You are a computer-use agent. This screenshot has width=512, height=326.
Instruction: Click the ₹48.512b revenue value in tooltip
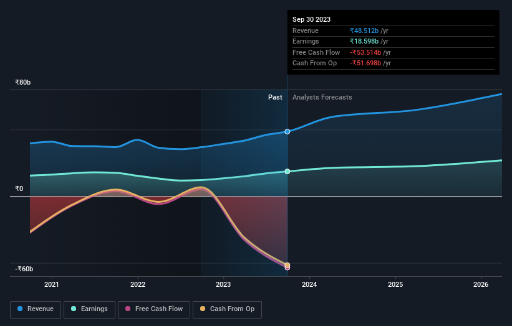[364, 30]
